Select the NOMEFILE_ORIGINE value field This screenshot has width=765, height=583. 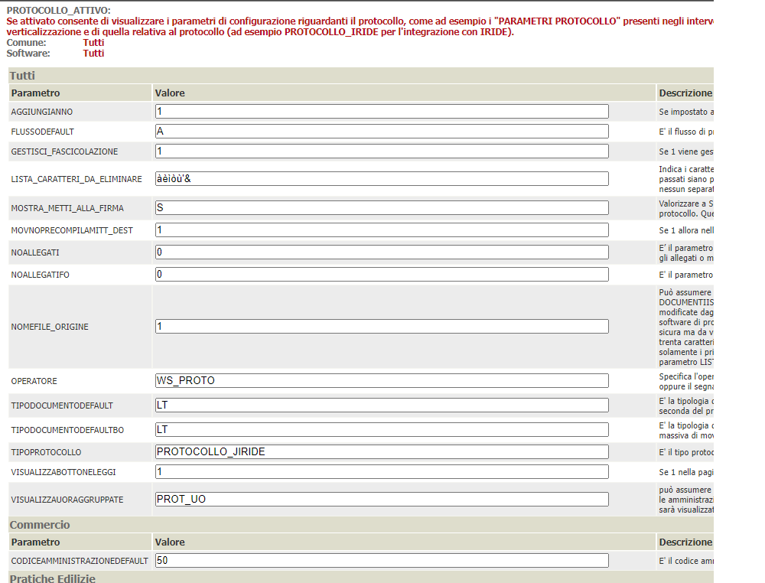(x=381, y=327)
